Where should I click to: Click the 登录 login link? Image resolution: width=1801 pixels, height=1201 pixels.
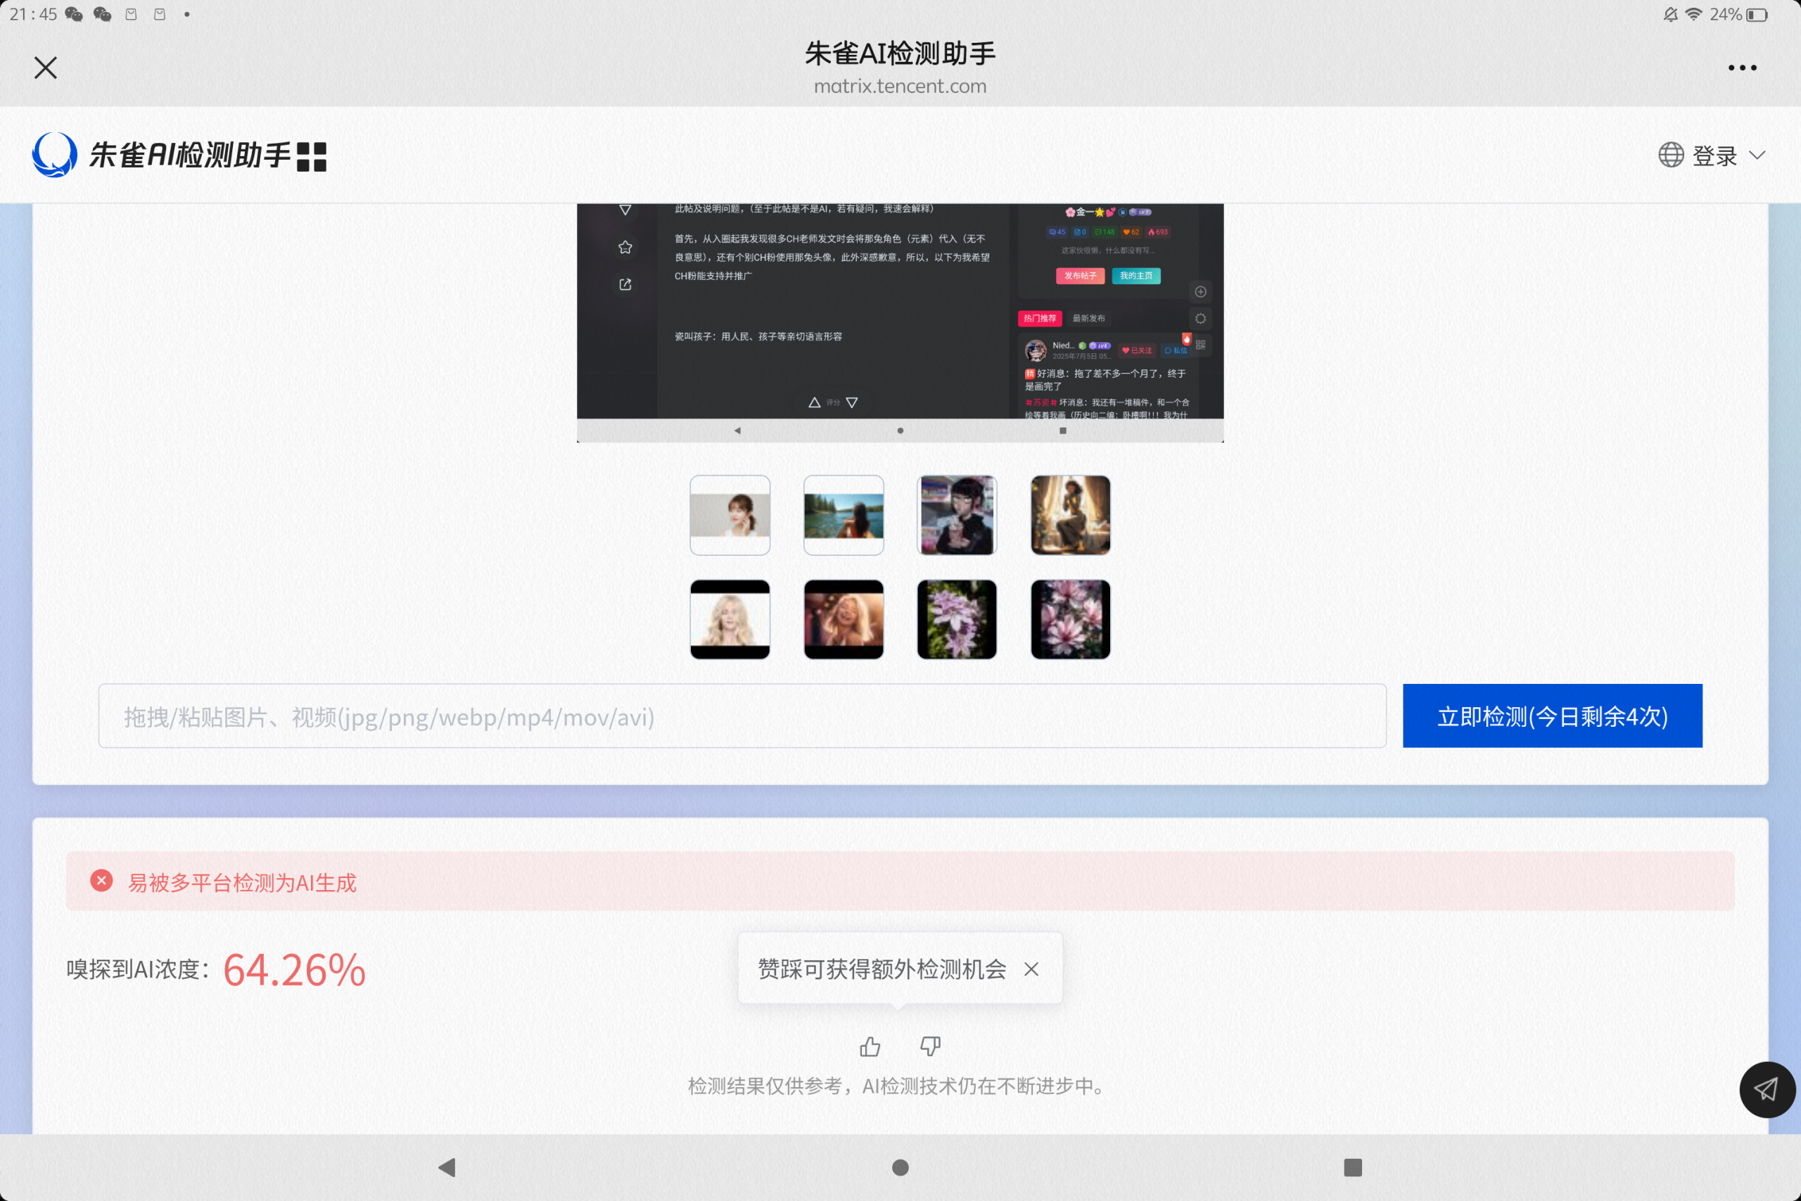(1714, 155)
